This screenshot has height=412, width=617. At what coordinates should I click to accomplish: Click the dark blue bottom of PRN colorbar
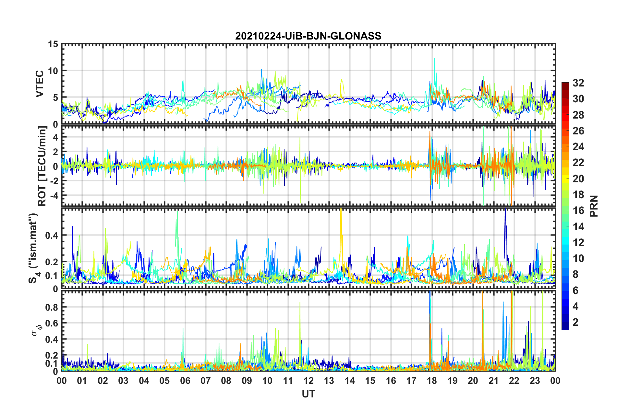point(565,326)
